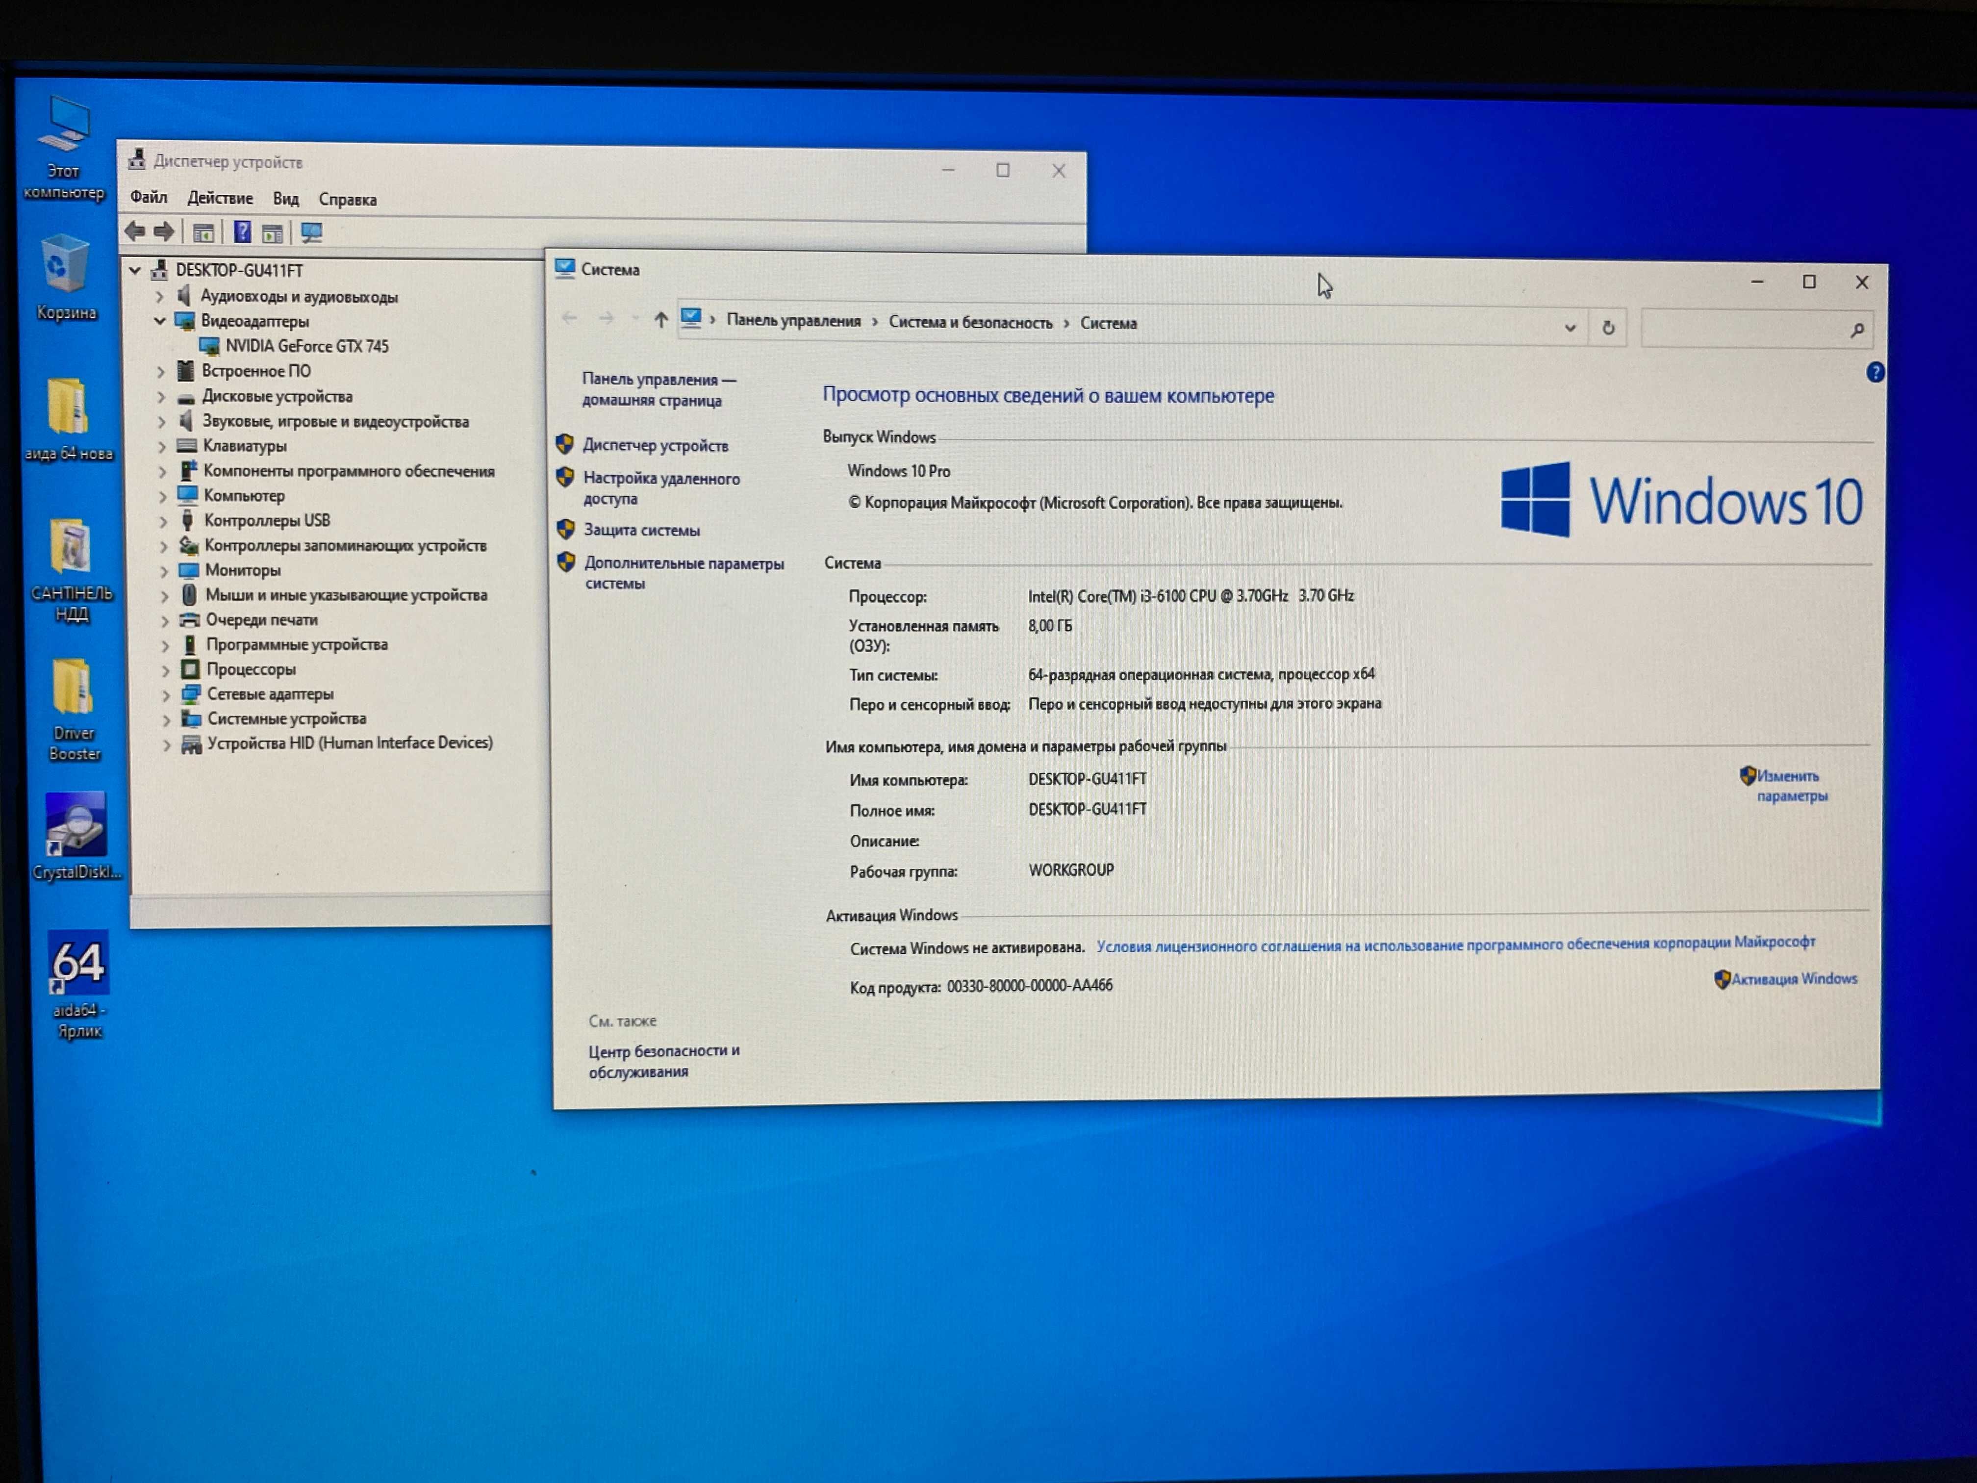Expand the Процессоры node
The width and height of the screenshot is (1977, 1483).
pos(165,669)
